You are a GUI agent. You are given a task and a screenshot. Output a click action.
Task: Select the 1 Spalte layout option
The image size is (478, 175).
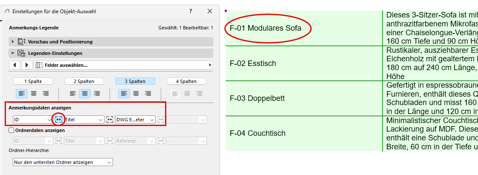point(33,81)
